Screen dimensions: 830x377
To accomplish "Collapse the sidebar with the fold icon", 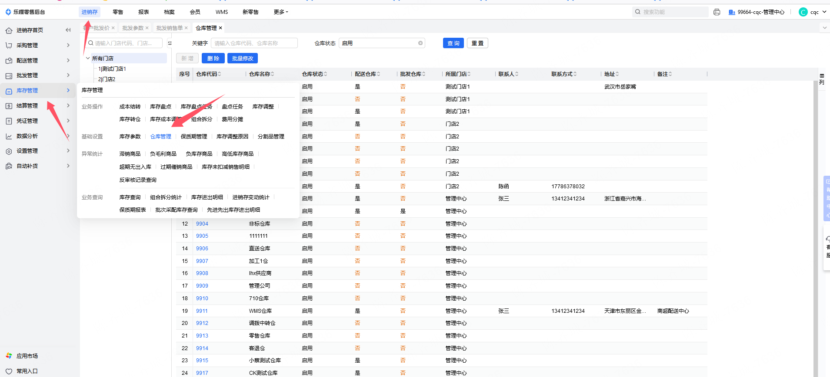I will click(x=68, y=30).
